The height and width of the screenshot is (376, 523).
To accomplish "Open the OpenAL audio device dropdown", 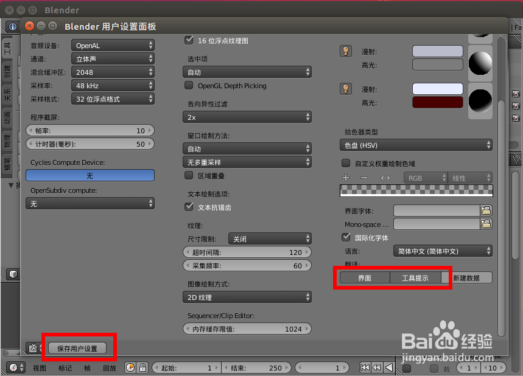I will pos(113,45).
